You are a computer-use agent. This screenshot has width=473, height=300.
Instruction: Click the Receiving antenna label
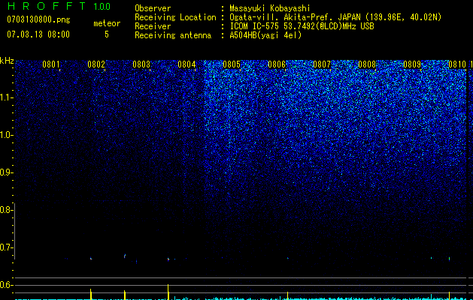click(173, 35)
